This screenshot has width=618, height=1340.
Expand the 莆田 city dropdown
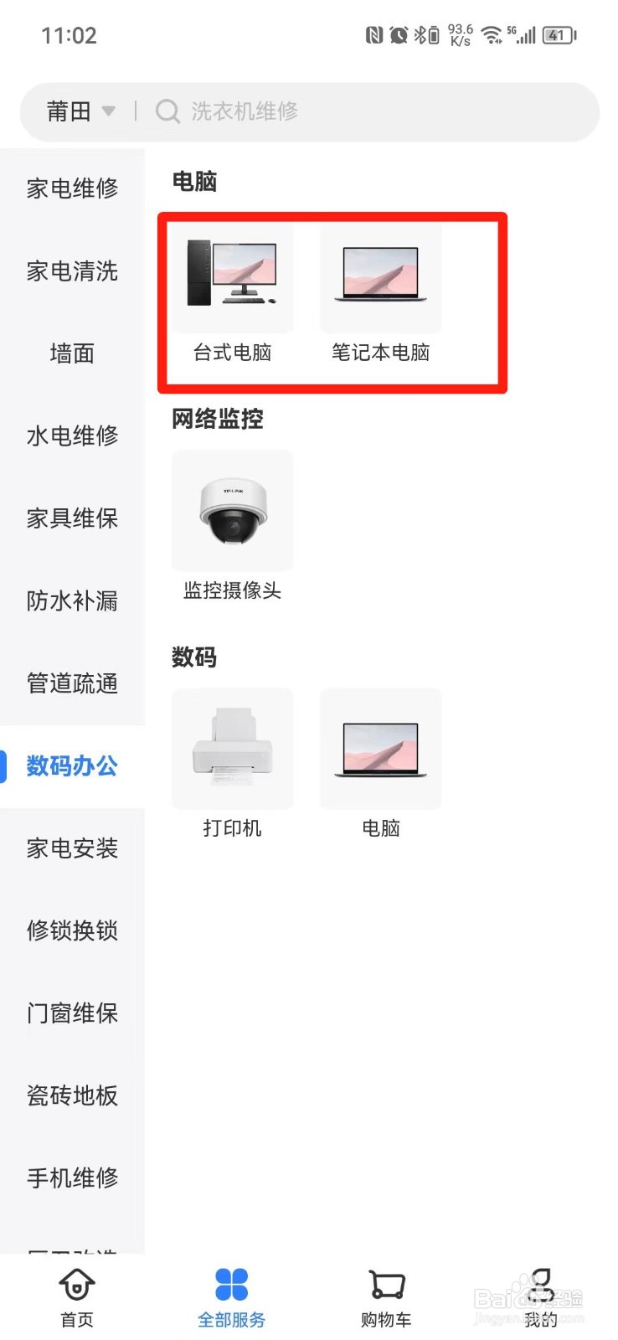(80, 111)
